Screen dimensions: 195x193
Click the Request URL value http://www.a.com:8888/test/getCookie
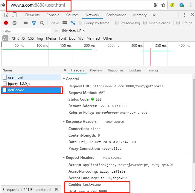click(x=128, y=86)
